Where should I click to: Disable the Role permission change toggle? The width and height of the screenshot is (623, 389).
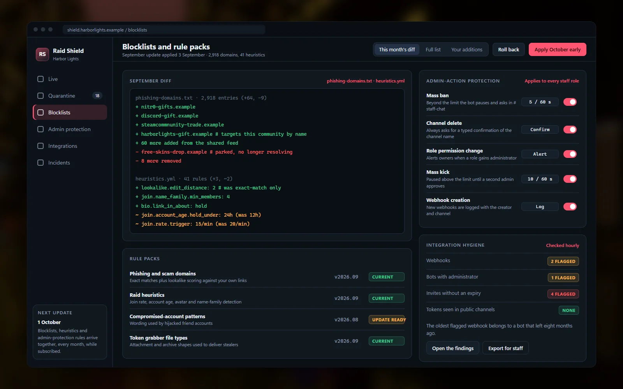point(570,154)
